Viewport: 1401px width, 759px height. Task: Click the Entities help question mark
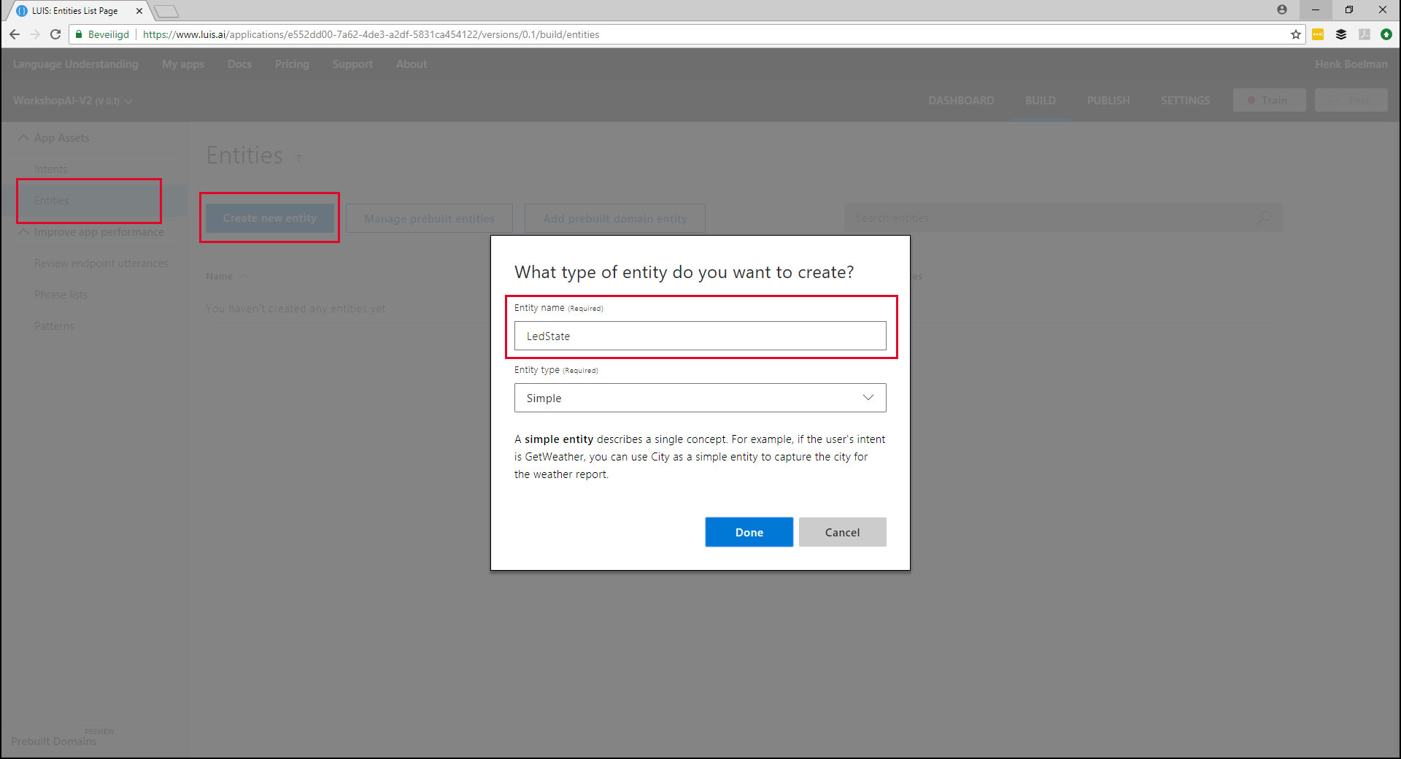click(298, 158)
